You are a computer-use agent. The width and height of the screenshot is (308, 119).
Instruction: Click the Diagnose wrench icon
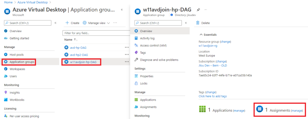pos(136,60)
